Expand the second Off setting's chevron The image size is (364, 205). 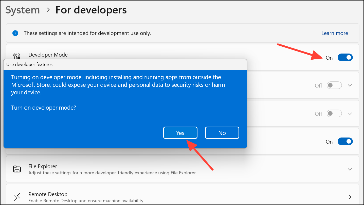pyautogui.click(x=350, y=113)
